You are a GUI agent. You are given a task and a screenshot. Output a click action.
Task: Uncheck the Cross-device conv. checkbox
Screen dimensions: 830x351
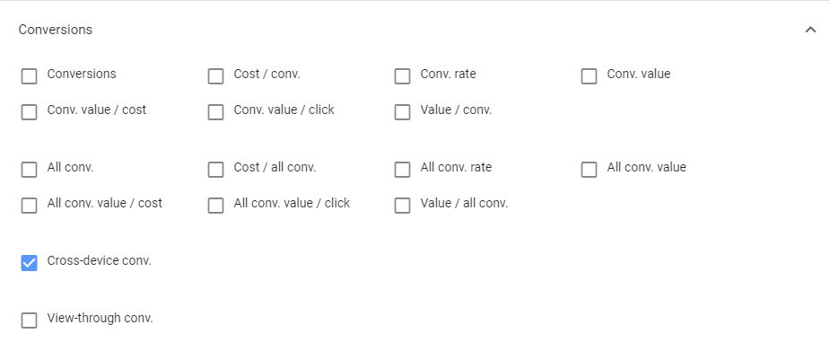click(x=29, y=263)
